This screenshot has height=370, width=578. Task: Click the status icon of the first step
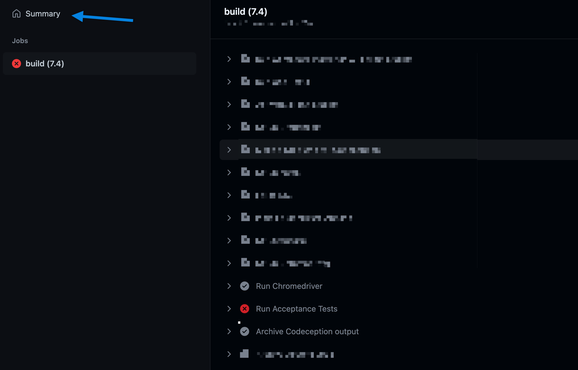click(245, 58)
